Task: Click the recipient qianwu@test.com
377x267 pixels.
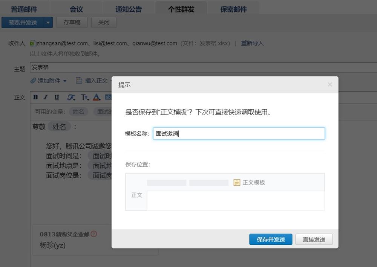Action: tap(155, 43)
